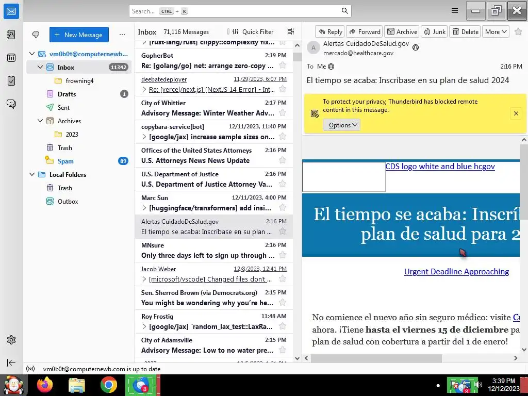Open the Calendar space

pyautogui.click(x=11, y=58)
